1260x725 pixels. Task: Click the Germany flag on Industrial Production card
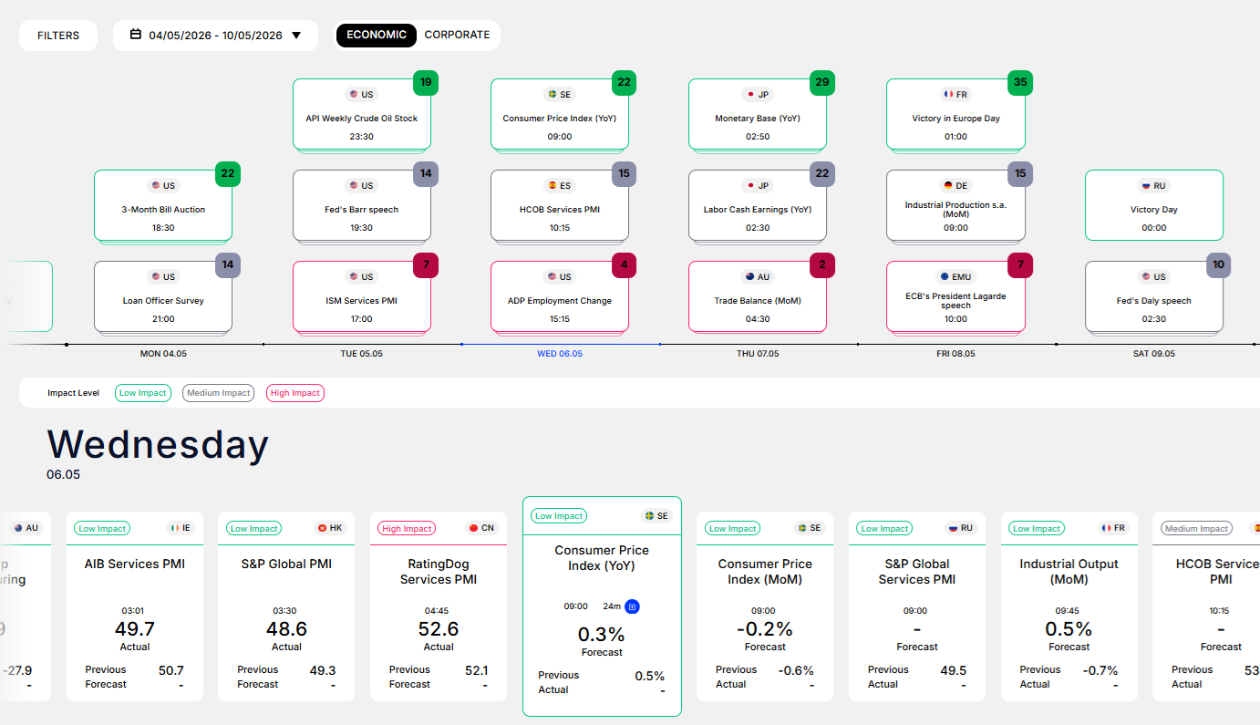pyautogui.click(x=948, y=185)
